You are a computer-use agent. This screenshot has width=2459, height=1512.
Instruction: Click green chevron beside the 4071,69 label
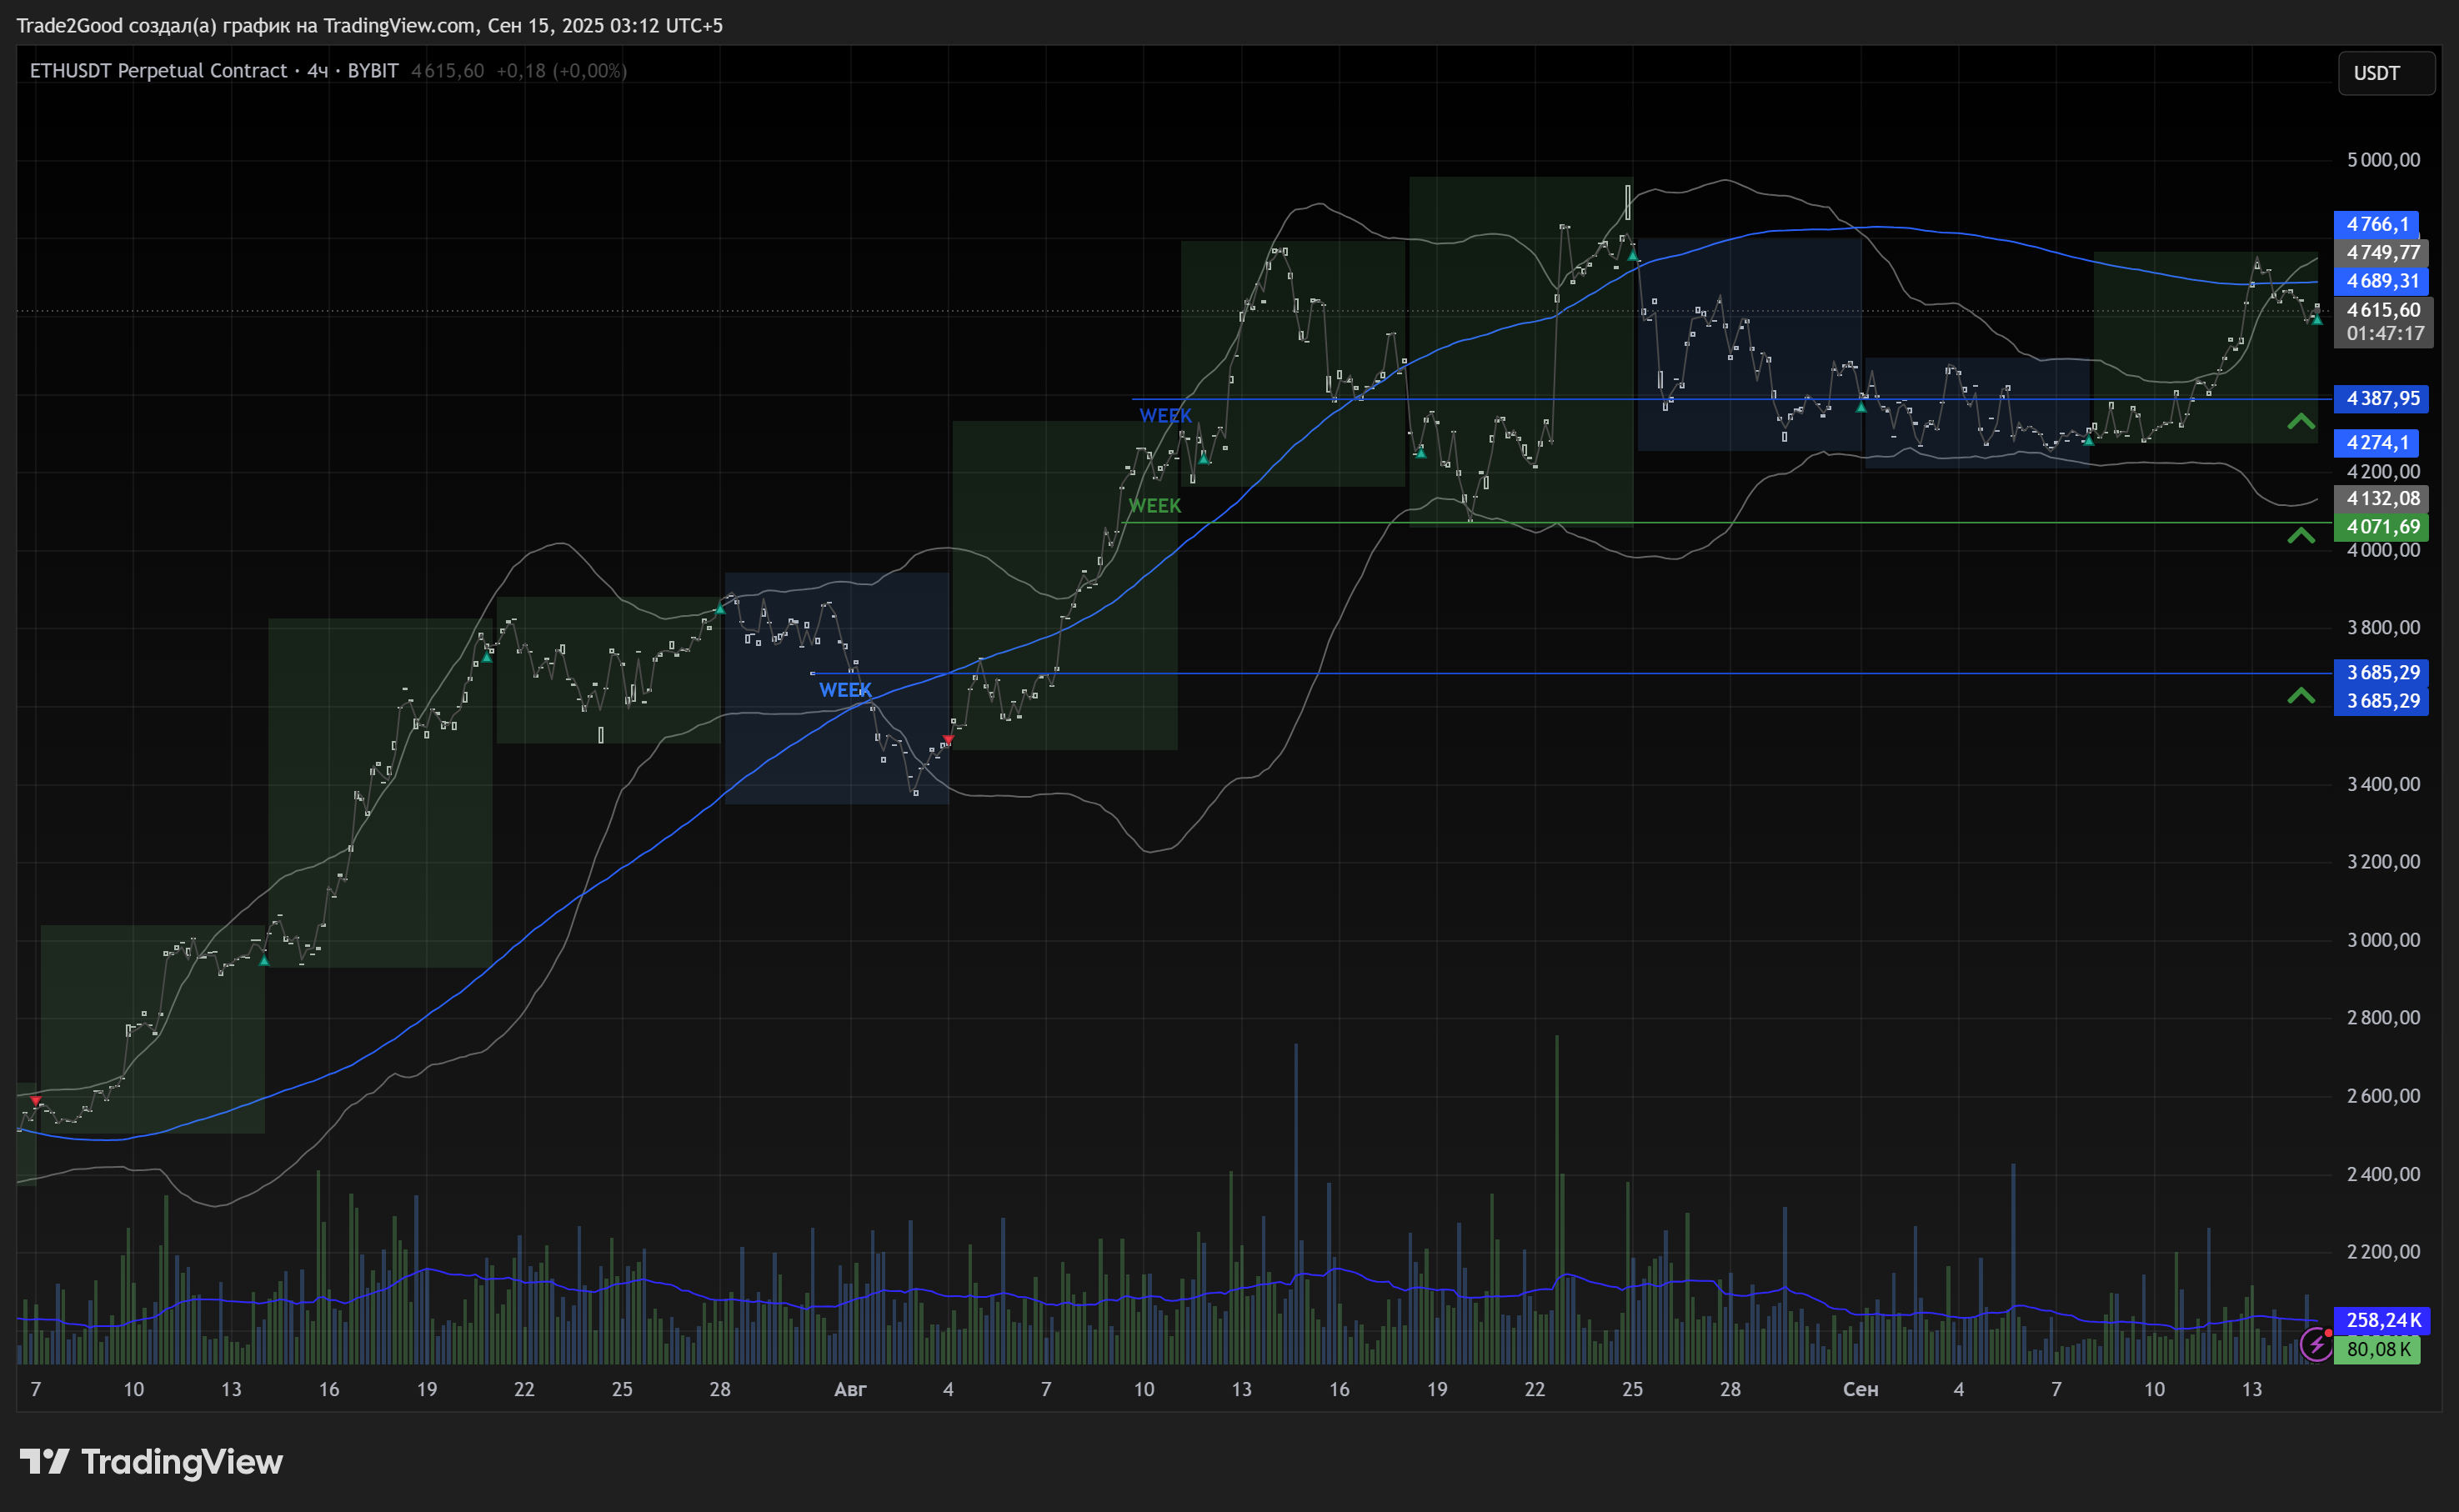pyautogui.click(x=2301, y=536)
